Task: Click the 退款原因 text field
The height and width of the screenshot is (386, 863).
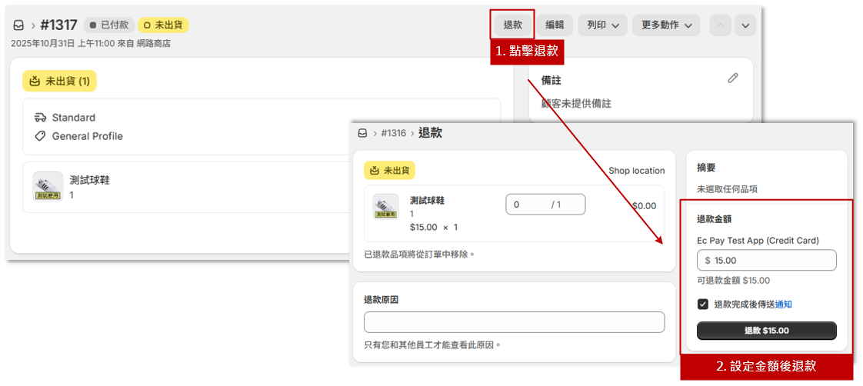Action: coord(514,322)
